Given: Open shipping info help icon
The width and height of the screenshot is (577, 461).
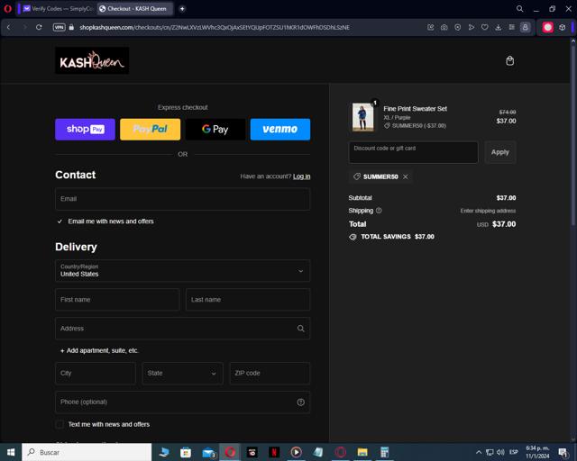Looking at the screenshot, I should click(x=379, y=211).
